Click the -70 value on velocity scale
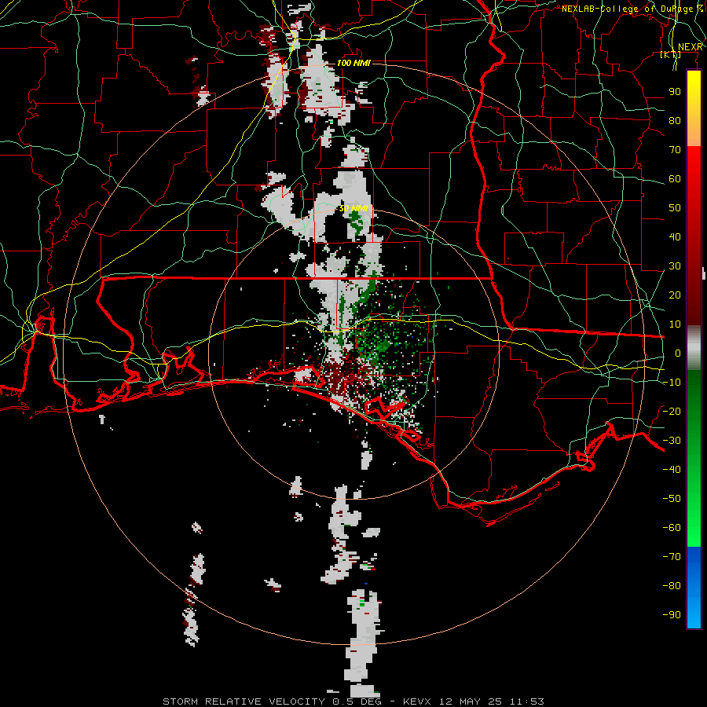 (672, 557)
